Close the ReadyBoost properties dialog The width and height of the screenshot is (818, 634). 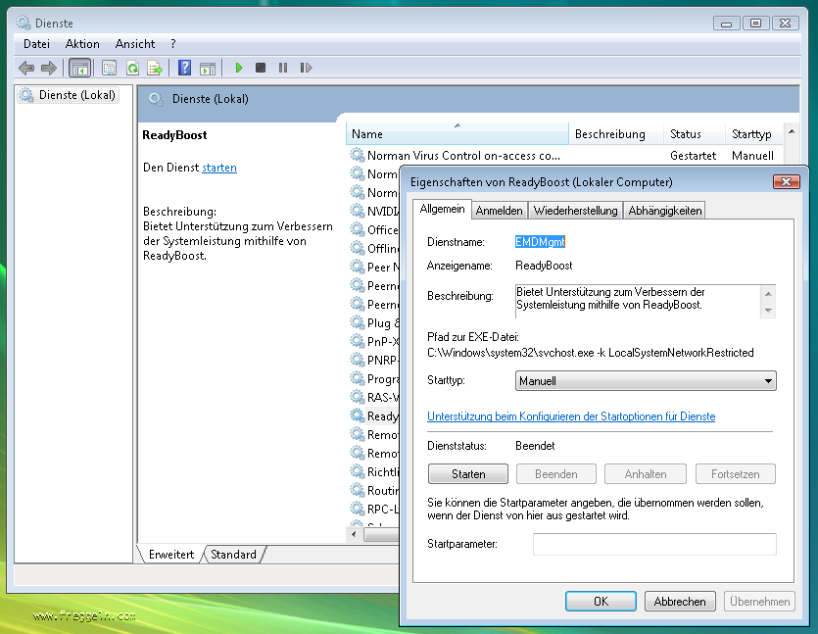click(787, 181)
